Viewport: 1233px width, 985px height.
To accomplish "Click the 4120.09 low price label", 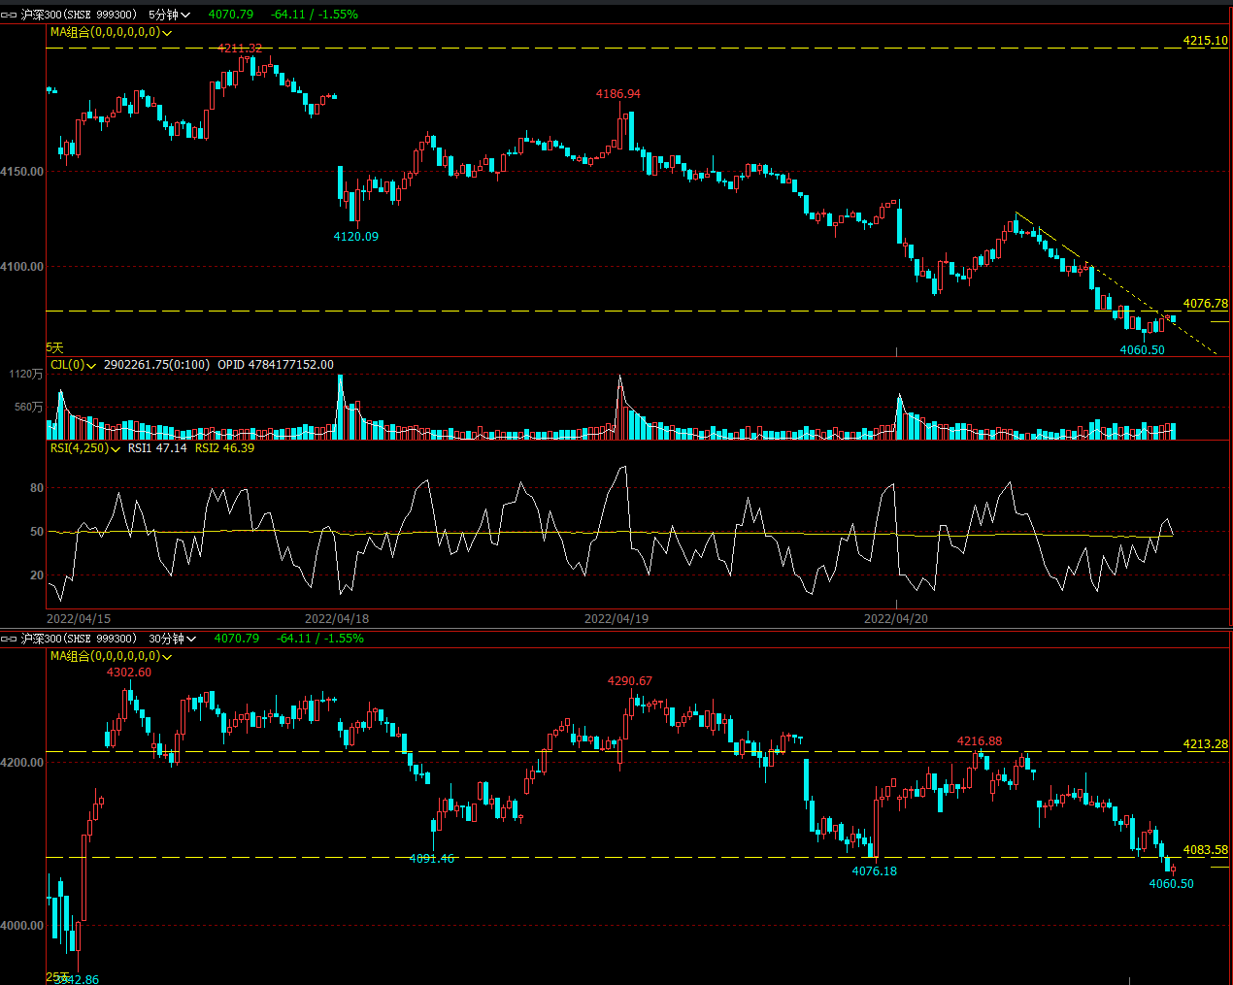I will [356, 237].
